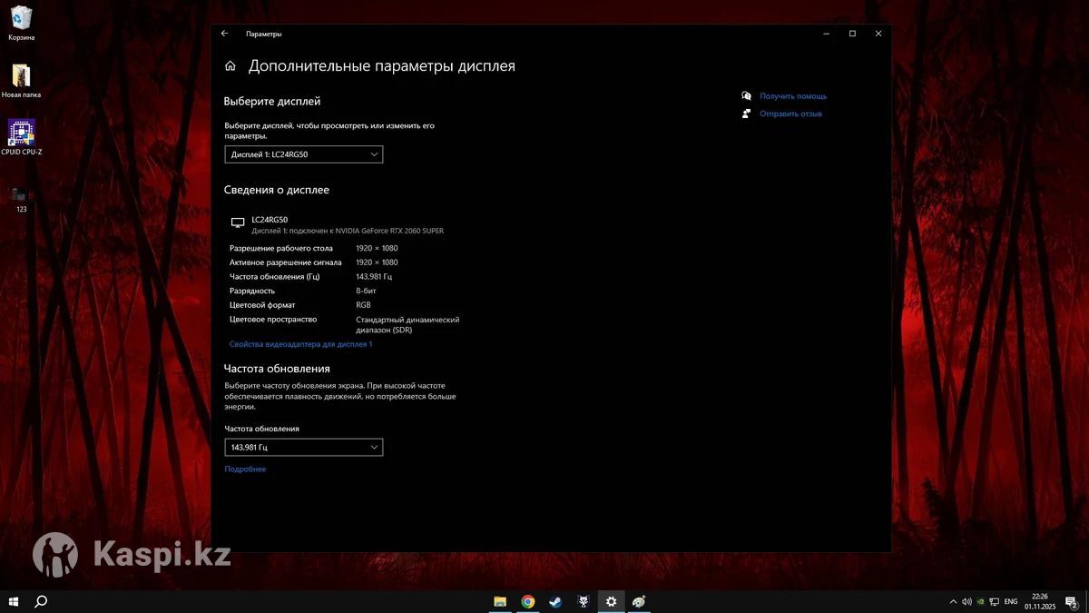Click 'Получить помощь' help link

tap(792, 95)
